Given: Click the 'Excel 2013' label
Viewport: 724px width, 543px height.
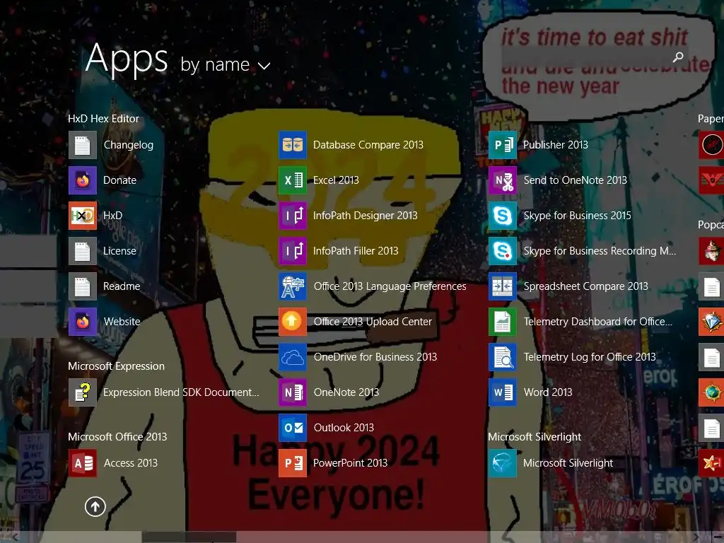Looking at the screenshot, I should click(336, 180).
